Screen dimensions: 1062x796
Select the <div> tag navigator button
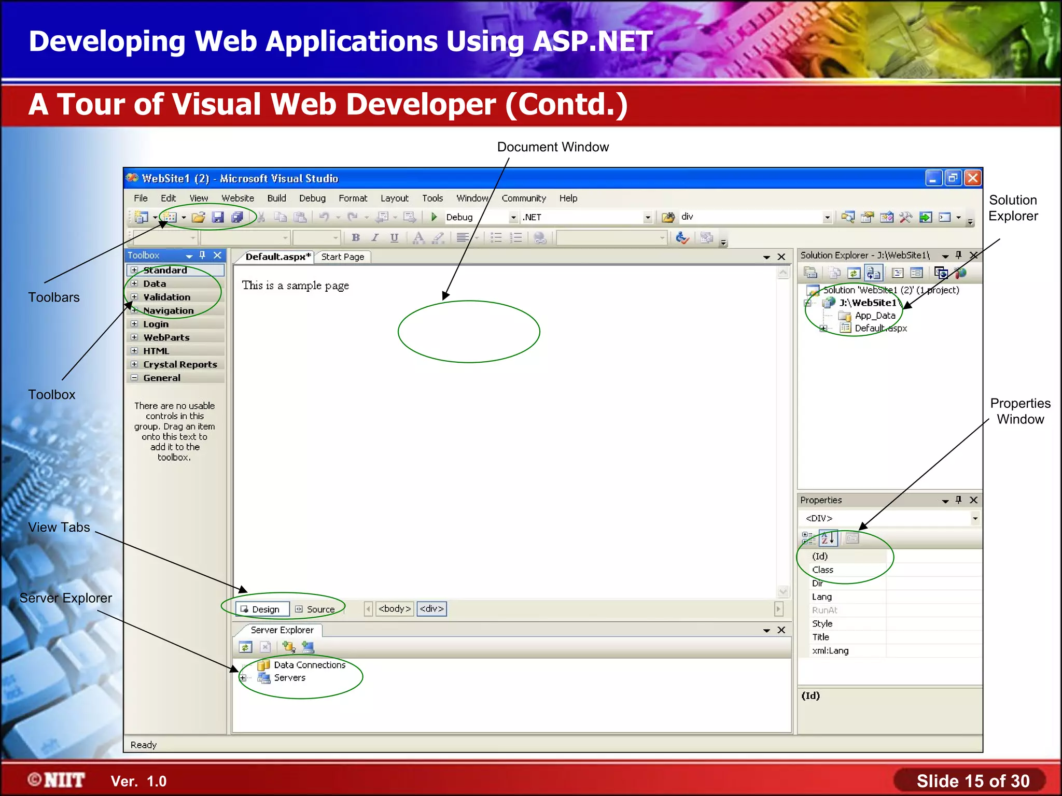(x=431, y=608)
